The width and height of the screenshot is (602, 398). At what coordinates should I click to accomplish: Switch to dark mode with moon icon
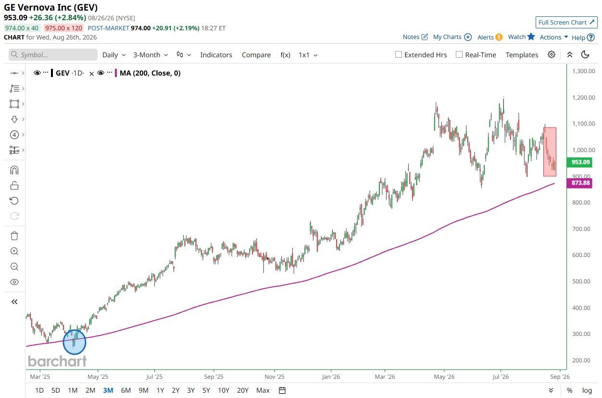click(x=585, y=55)
